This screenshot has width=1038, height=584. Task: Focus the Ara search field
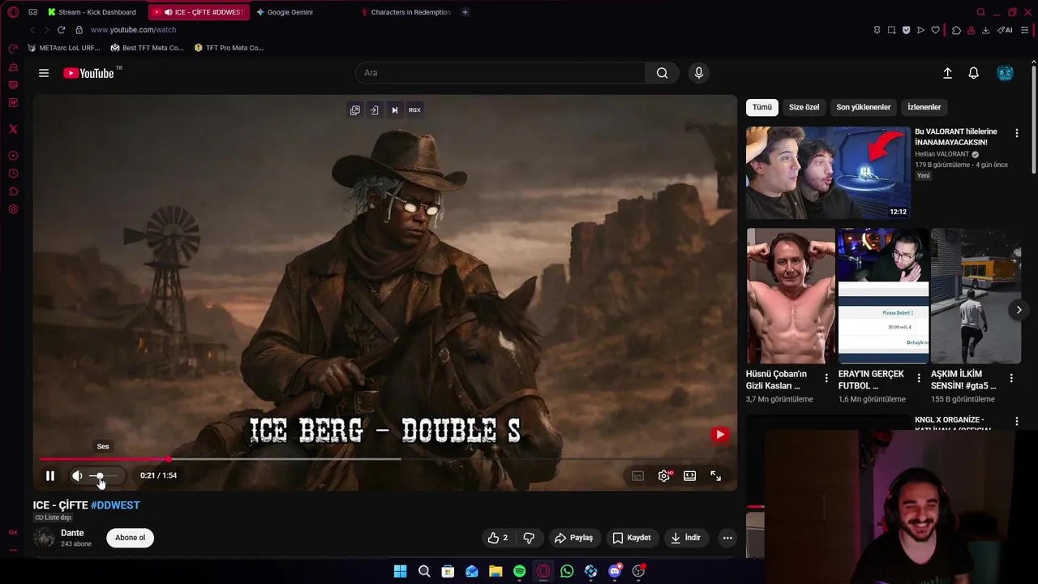tap(500, 73)
